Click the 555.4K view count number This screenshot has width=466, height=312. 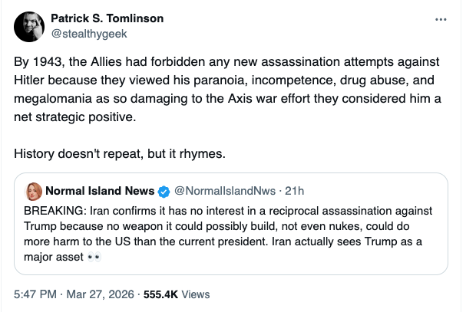coord(162,294)
